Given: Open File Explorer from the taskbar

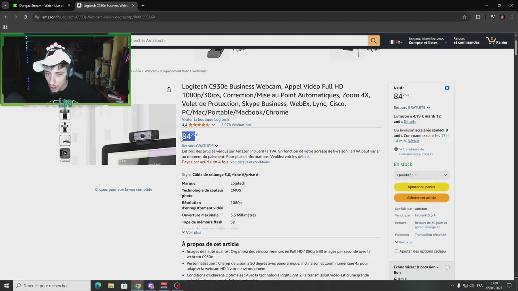Looking at the screenshot, I should click(111, 286).
